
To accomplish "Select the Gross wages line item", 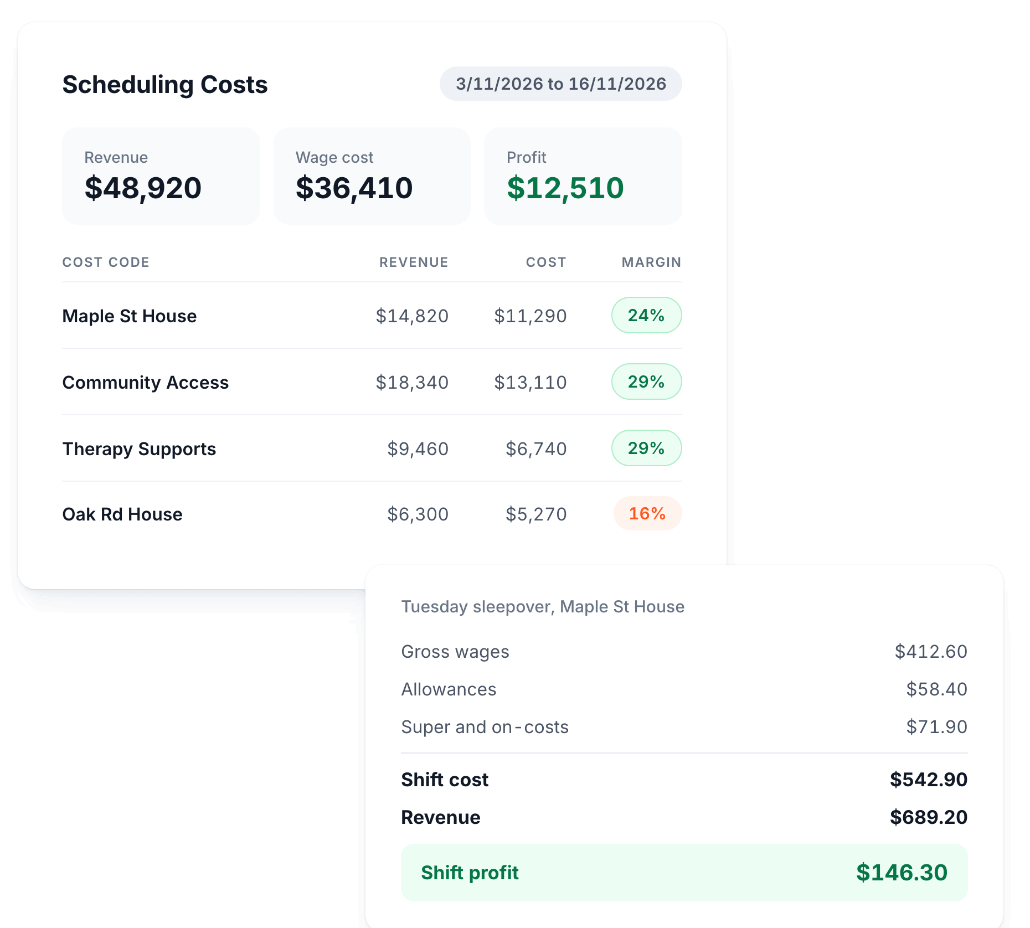I will coord(684,652).
